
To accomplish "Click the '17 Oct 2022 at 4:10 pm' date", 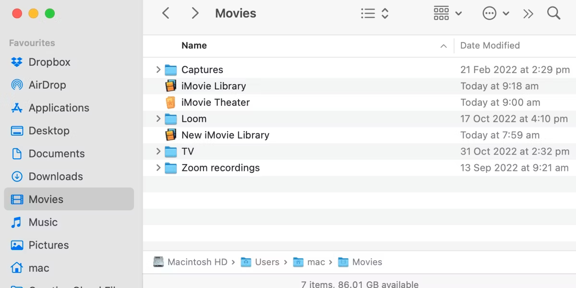I will point(514,119).
